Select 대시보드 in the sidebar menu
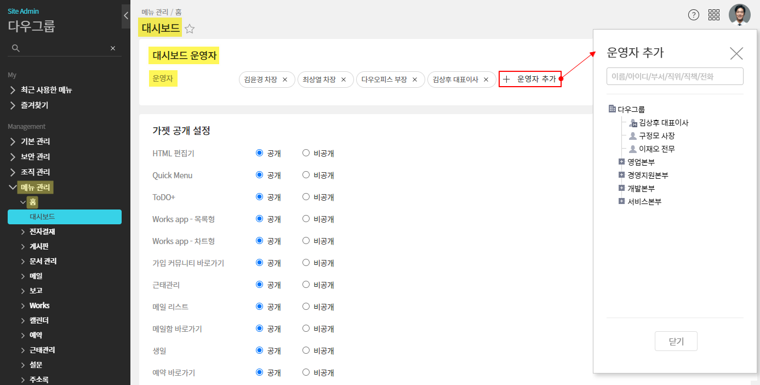The width and height of the screenshot is (760, 385). tap(65, 217)
